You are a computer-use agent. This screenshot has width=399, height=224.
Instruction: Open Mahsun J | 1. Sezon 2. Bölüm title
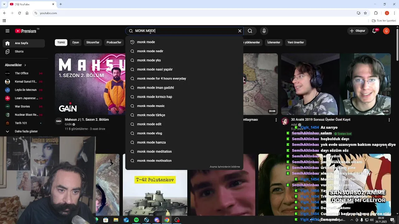tap(87, 119)
